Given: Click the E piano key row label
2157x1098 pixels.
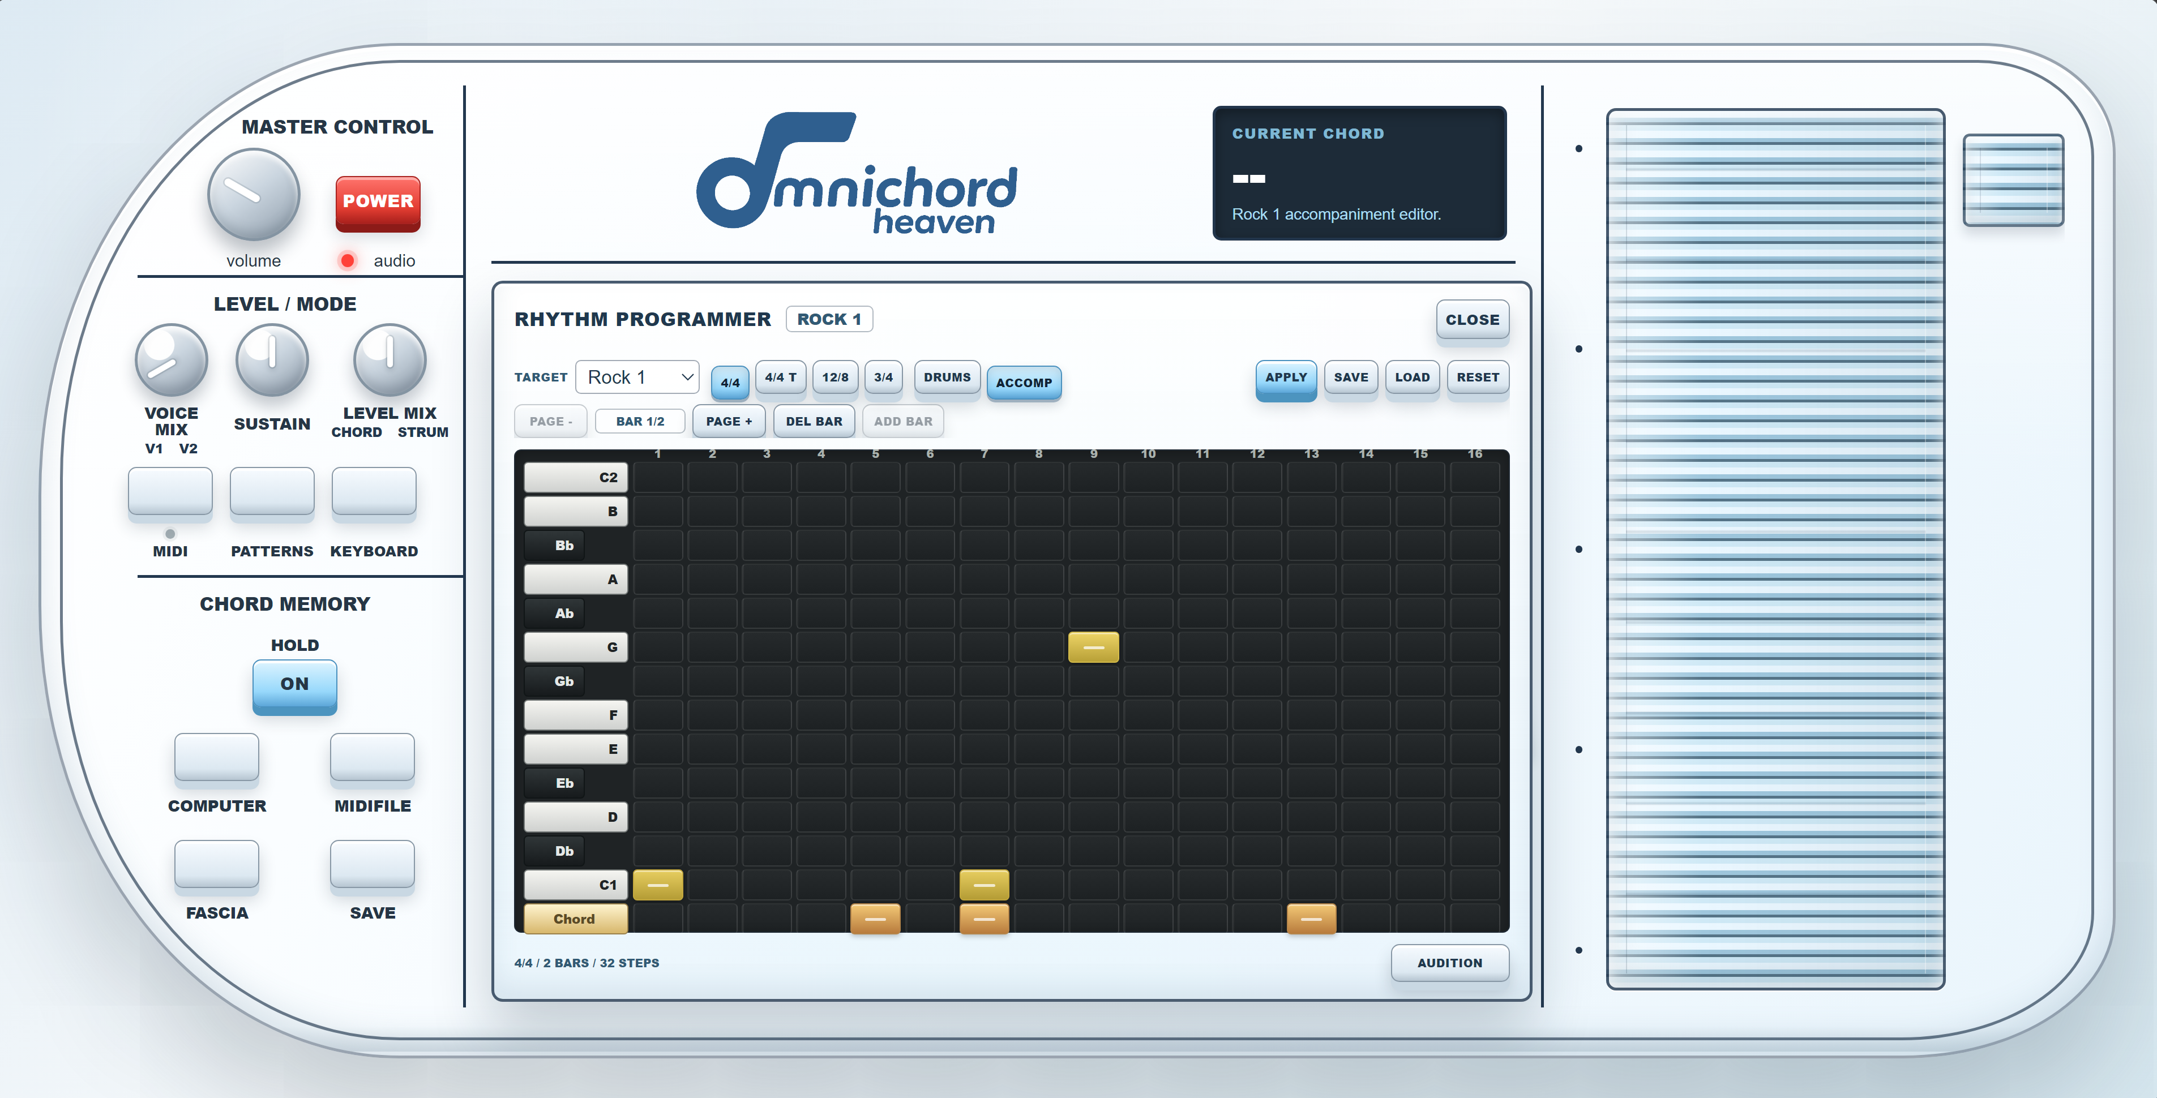Looking at the screenshot, I should point(576,749).
